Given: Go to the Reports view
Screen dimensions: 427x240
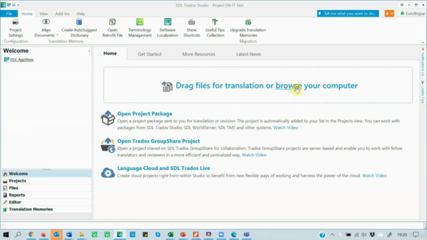Looking at the screenshot, I should [47, 195].
